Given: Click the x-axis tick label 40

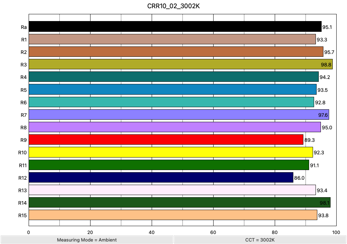Looking at the screenshot, I should click(x=152, y=232).
